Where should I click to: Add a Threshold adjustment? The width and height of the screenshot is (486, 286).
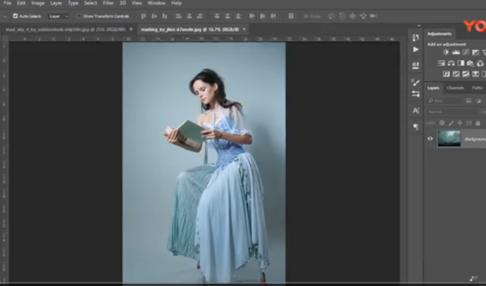(466, 74)
